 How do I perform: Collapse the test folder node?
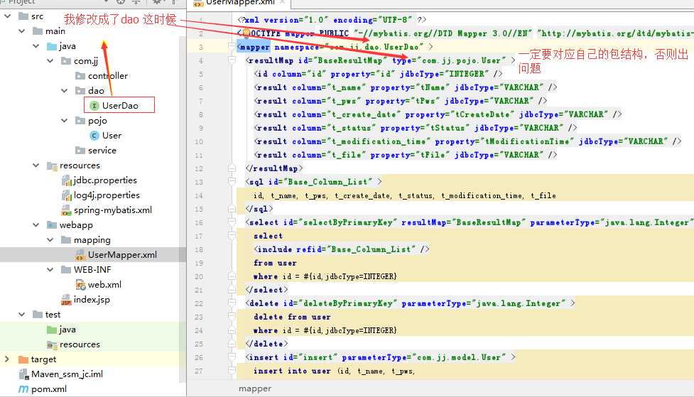(22, 314)
